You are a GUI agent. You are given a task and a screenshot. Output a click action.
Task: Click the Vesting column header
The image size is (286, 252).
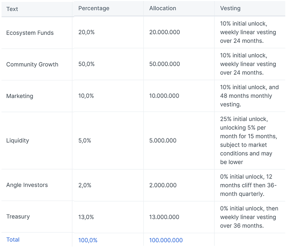coord(230,8)
